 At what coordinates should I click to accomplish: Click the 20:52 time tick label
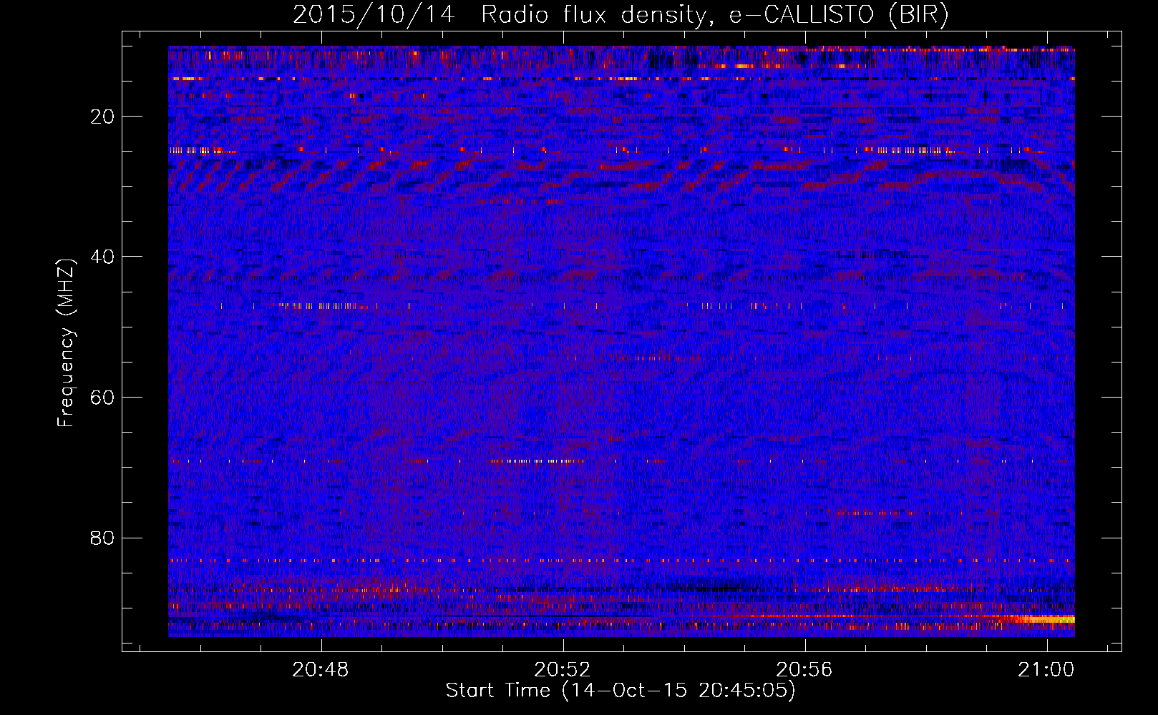563,670
